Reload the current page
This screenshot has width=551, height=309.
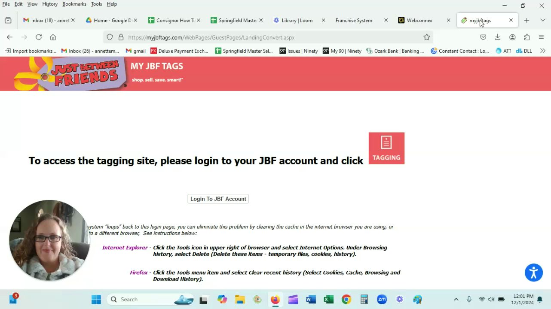39,37
